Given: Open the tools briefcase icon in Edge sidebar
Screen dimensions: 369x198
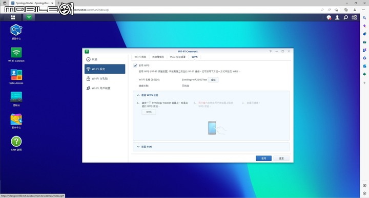Looking at the screenshot, I should coord(364,42).
